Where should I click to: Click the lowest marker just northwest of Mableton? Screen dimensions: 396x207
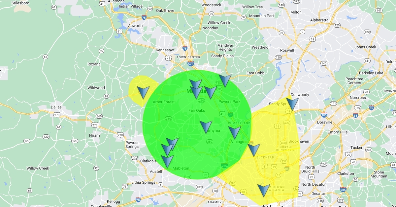tap(167, 162)
